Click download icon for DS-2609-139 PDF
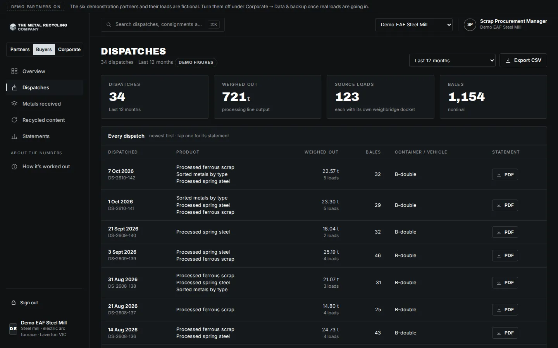Viewport: 558px width, 348px height. [x=499, y=256]
